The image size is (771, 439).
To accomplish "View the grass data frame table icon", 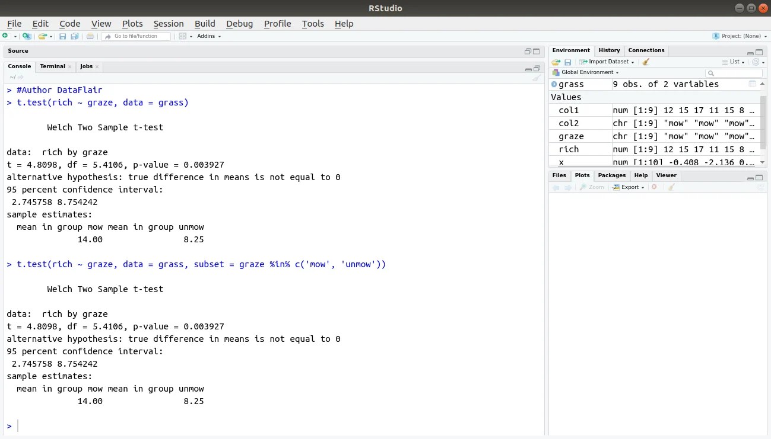I will click(x=753, y=84).
